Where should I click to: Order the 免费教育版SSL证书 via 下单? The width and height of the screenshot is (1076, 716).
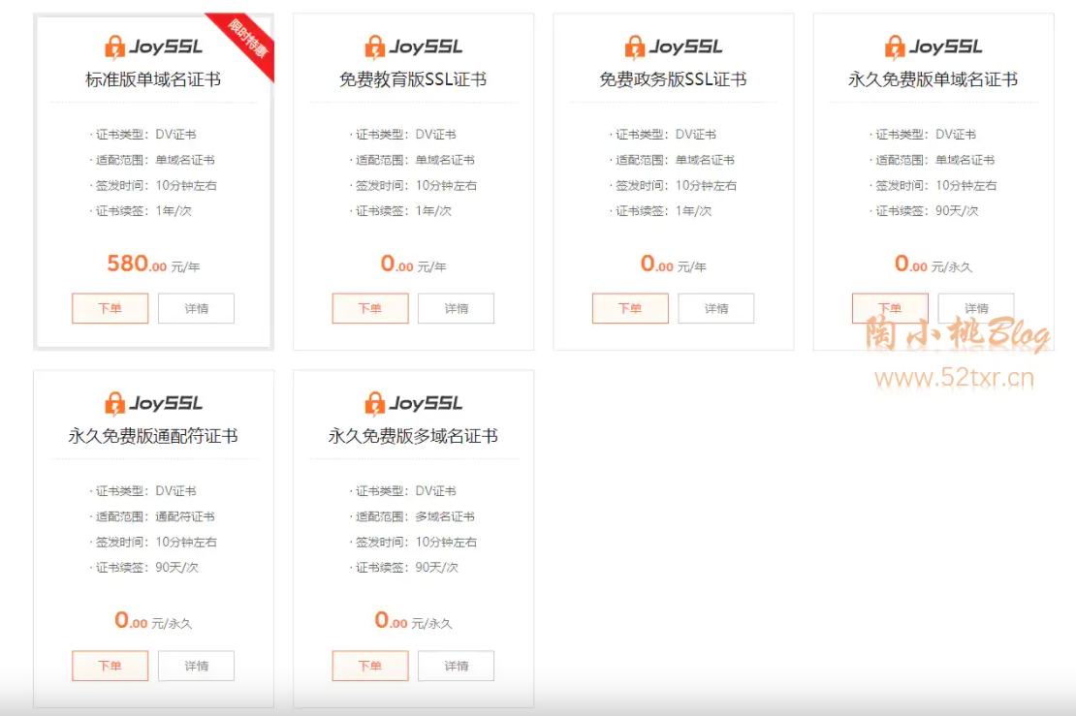click(370, 309)
